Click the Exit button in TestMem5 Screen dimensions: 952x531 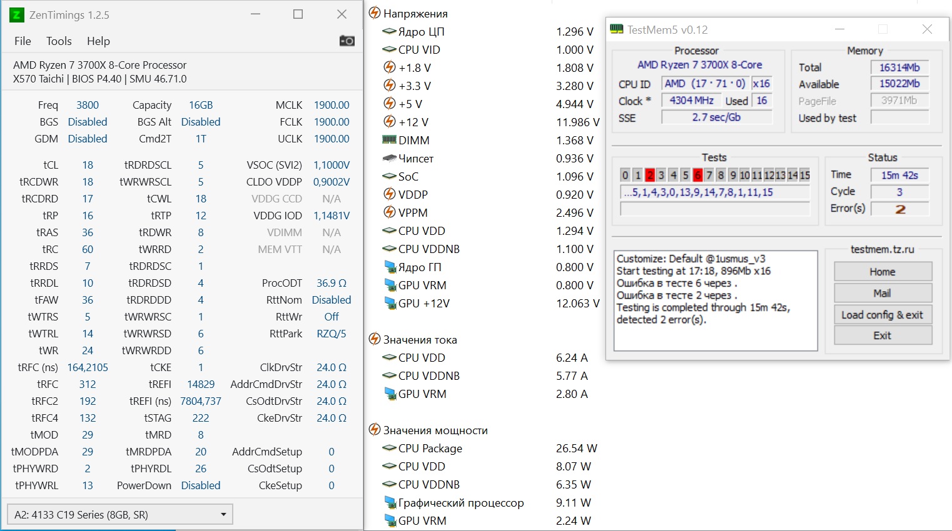883,335
